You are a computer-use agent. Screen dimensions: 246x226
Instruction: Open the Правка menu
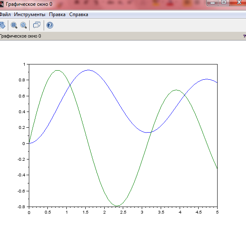(x=57, y=14)
